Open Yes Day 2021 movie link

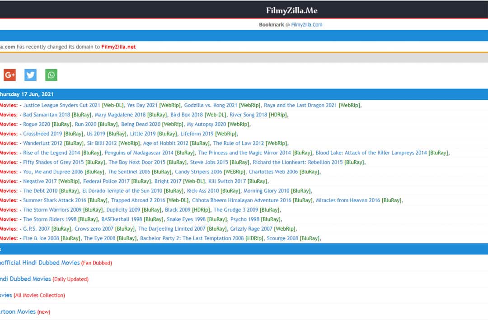(x=142, y=105)
